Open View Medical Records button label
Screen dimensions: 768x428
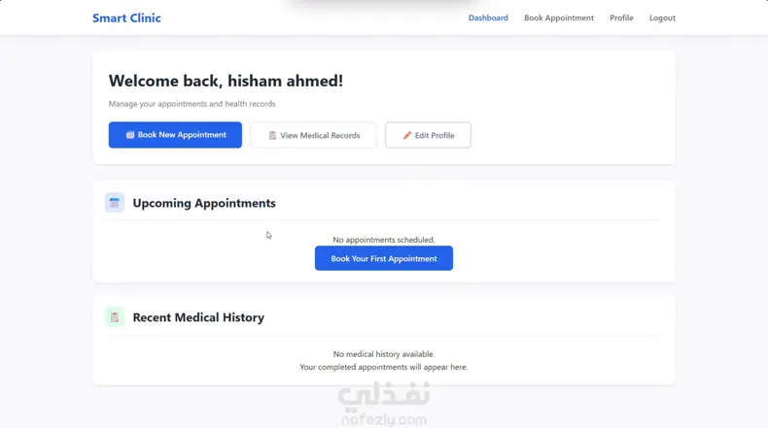[320, 136]
